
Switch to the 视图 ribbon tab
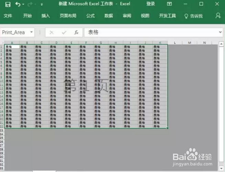tap(145, 16)
